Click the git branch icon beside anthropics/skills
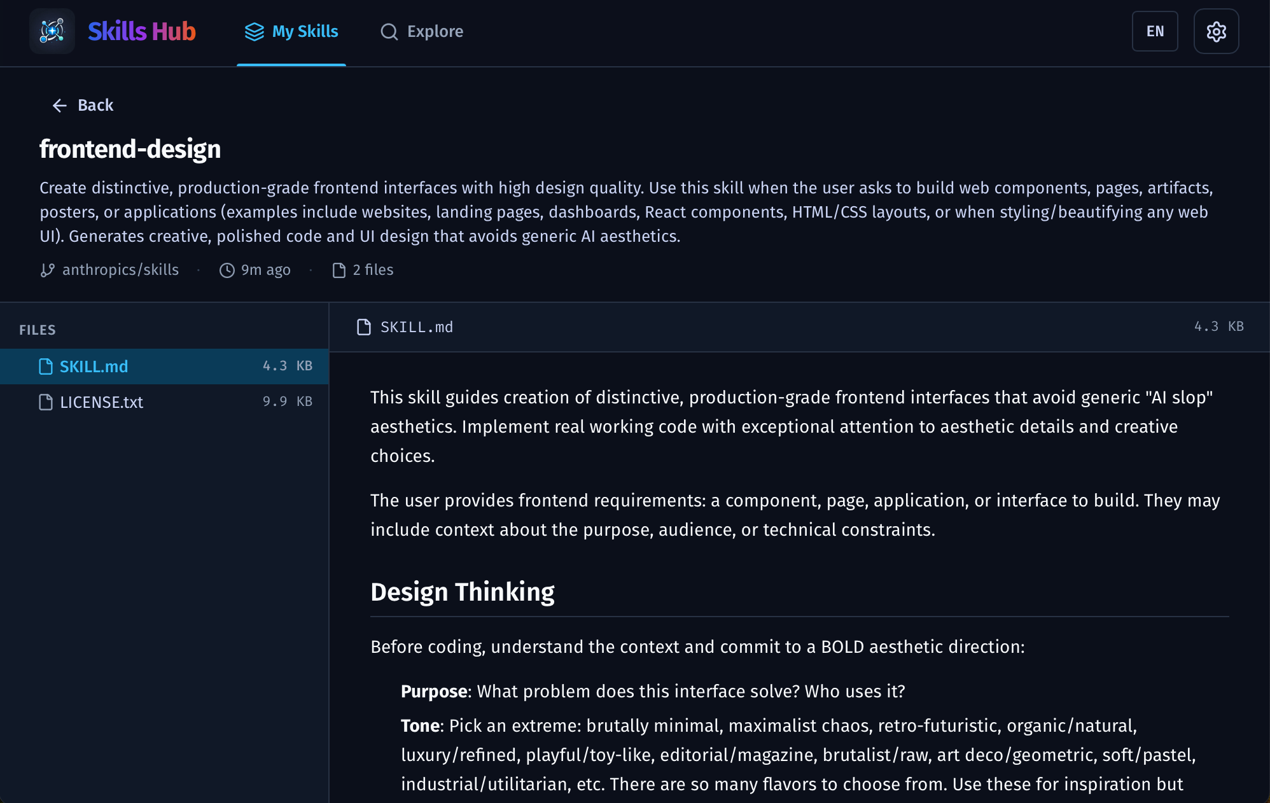Image resolution: width=1270 pixels, height=803 pixels. [x=47, y=270]
